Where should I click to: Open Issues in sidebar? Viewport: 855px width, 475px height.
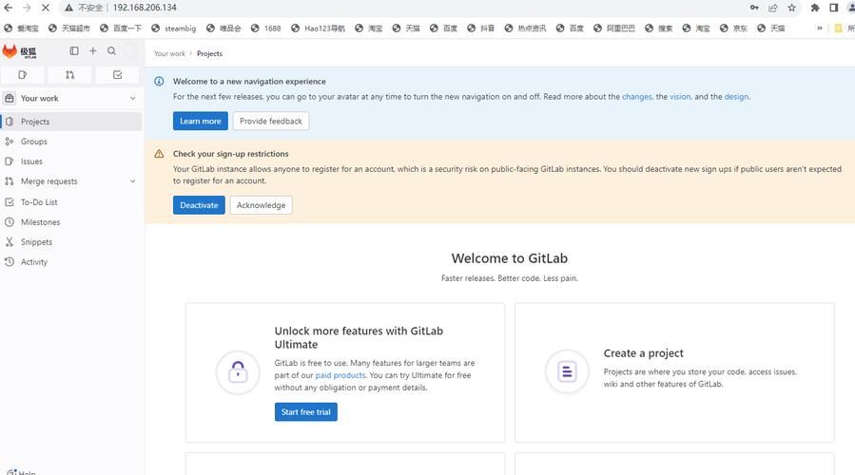[71, 161]
